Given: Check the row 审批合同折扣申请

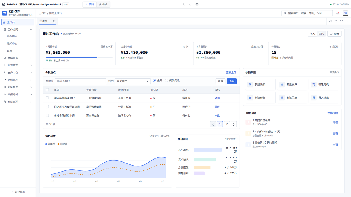Looking at the screenshot, I should click(47, 115).
